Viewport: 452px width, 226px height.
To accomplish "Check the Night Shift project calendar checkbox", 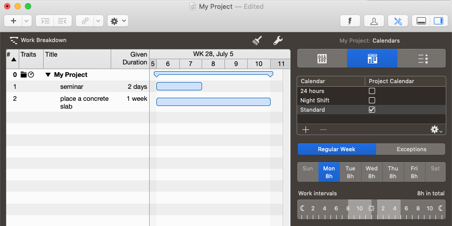I will pos(372,100).
